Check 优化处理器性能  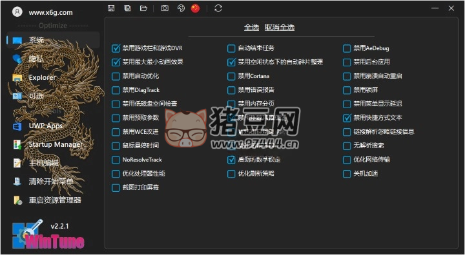tap(116, 174)
